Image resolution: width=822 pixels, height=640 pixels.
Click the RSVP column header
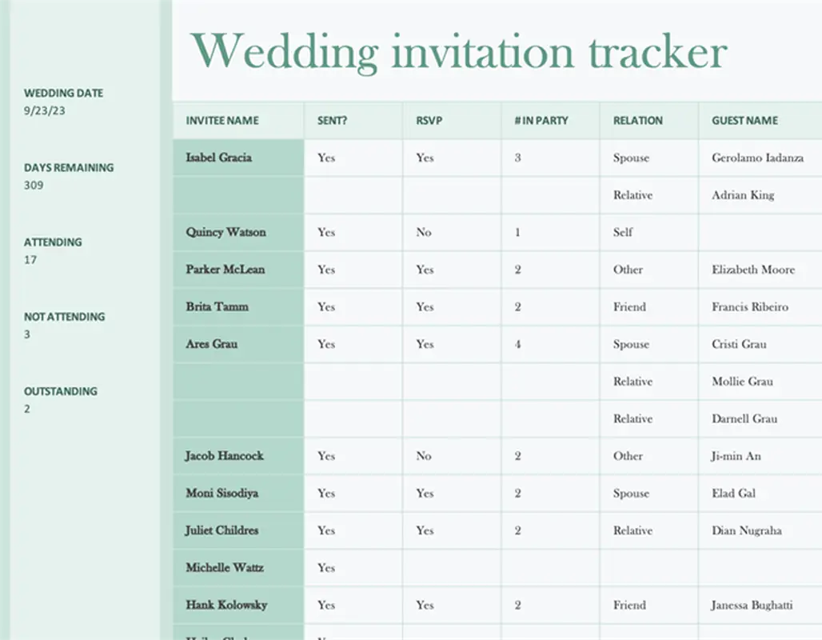coord(429,121)
